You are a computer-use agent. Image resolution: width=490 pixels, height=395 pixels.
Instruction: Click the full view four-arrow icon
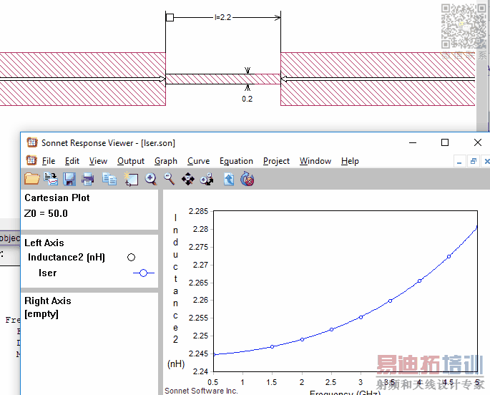point(188,179)
